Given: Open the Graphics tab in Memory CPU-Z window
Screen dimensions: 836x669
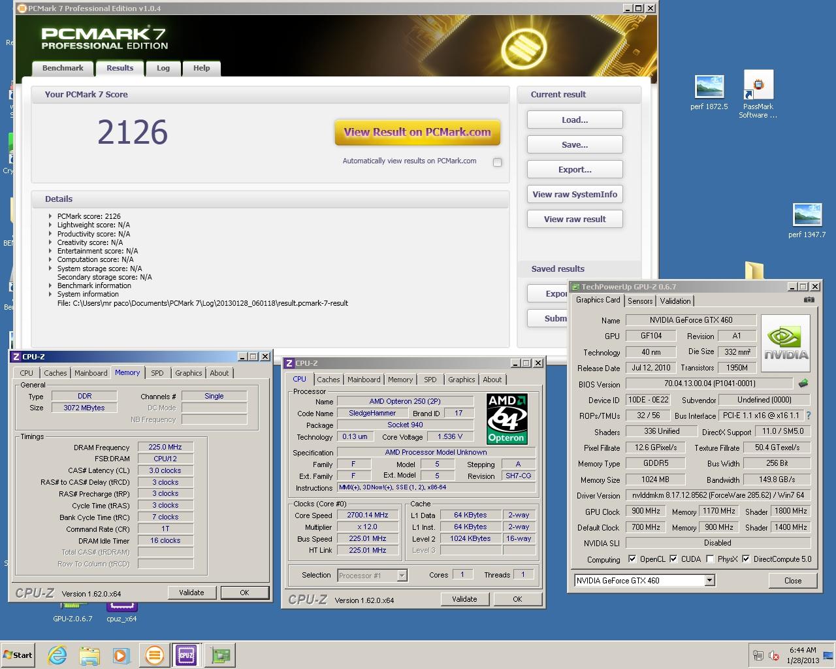Looking at the screenshot, I should [x=189, y=373].
